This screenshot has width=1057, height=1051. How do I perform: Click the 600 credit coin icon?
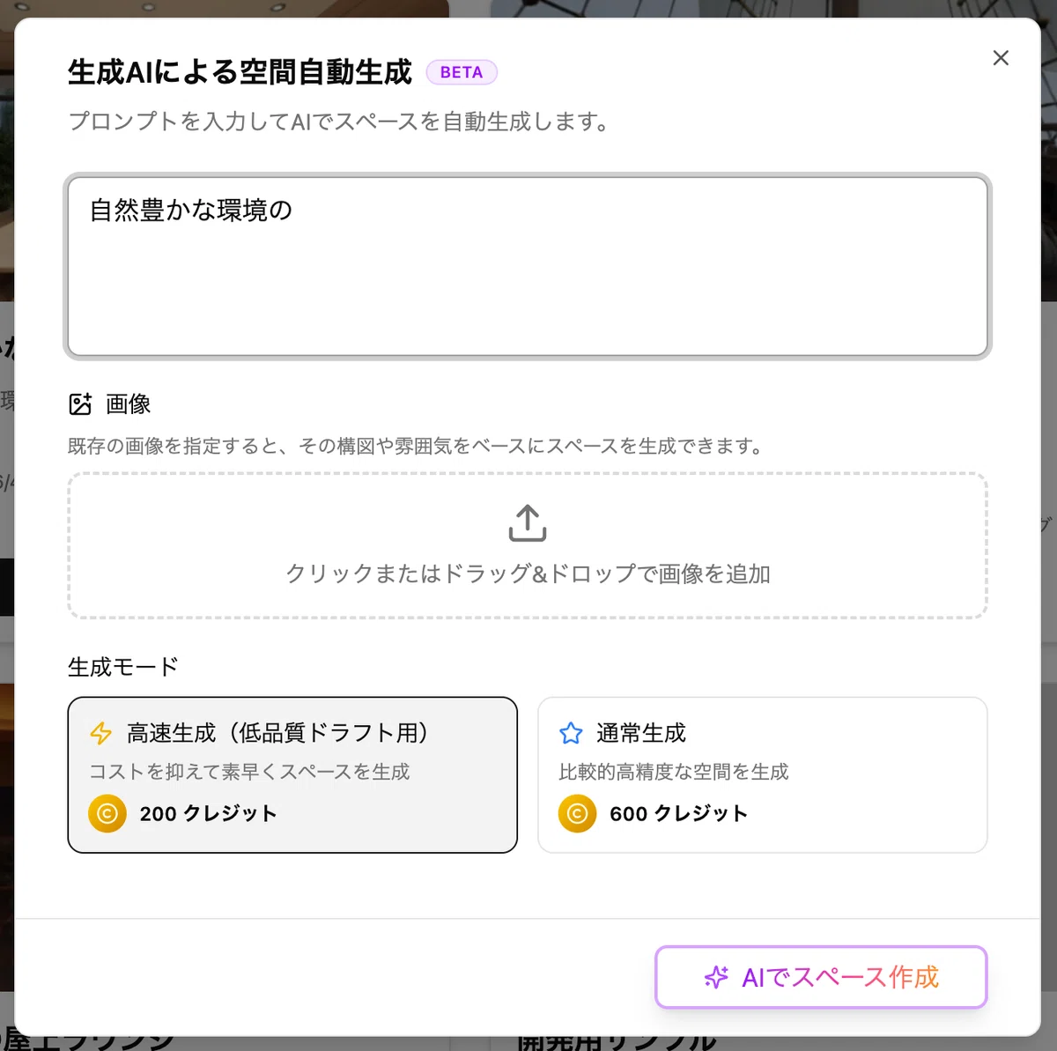point(578,813)
